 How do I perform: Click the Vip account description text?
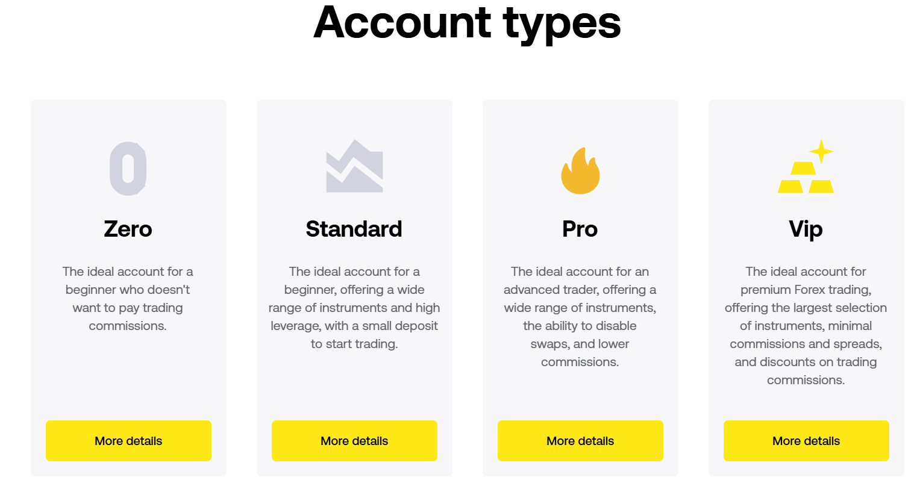pyautogui.click(x=806, y=326)
